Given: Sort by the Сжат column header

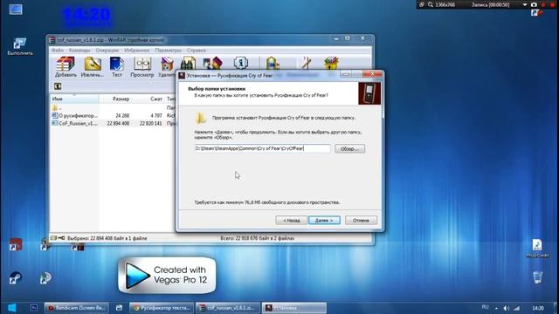Looking at the screenshot, I should tap(148, 99).
